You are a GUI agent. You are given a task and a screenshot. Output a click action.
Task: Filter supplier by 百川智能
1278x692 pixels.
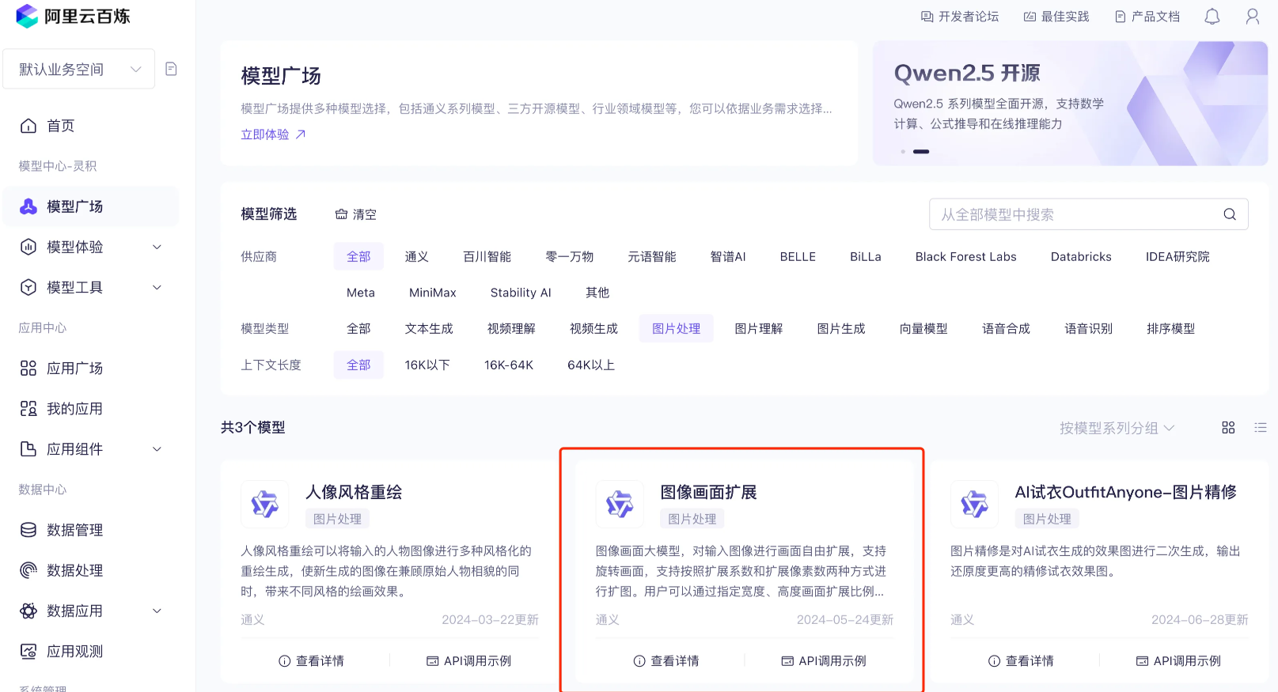point(487,256)
